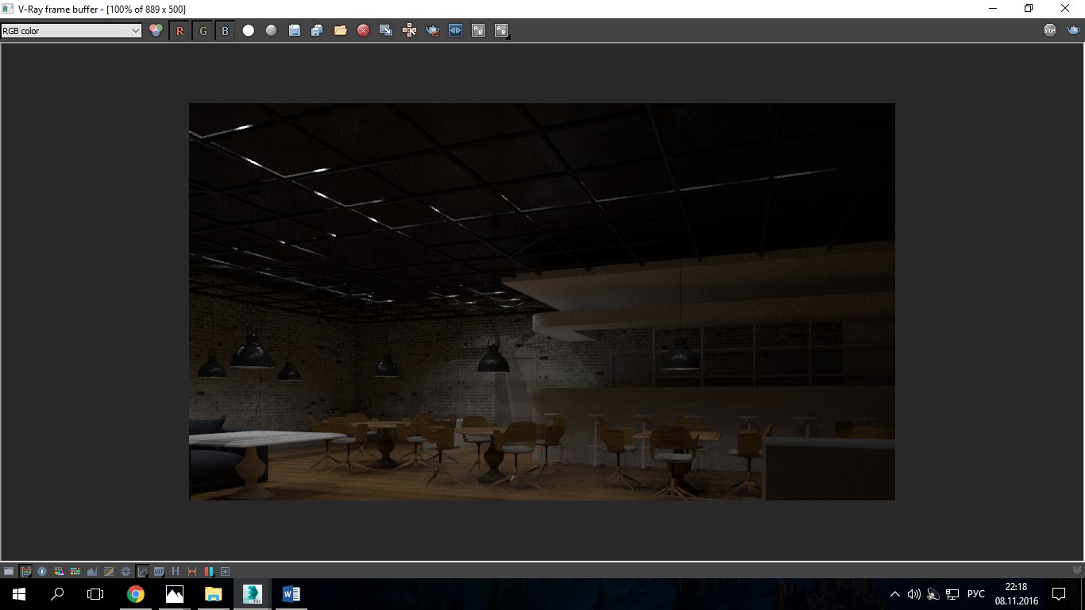This screenshot has width=1085, height=610.
Task: Save the rendered image with the floppy disk icon
Action: tap(295, 31)
